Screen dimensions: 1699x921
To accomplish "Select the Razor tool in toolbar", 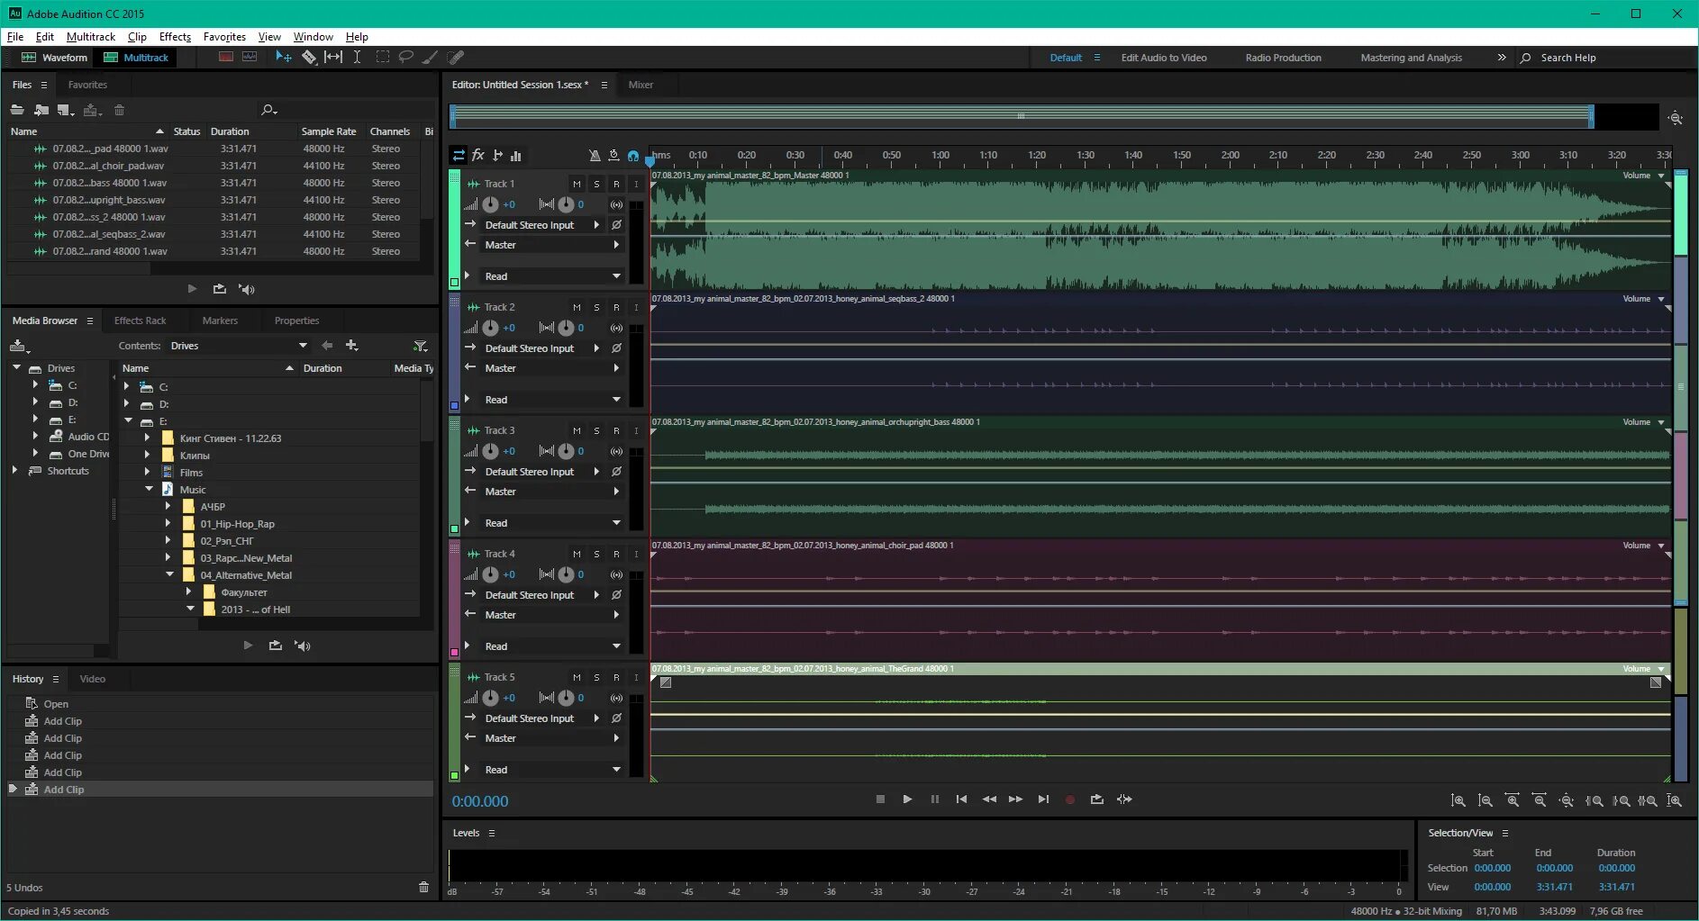I will pos(309,58).
